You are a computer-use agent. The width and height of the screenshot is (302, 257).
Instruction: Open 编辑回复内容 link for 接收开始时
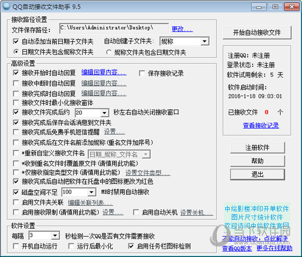coord(104,72)
